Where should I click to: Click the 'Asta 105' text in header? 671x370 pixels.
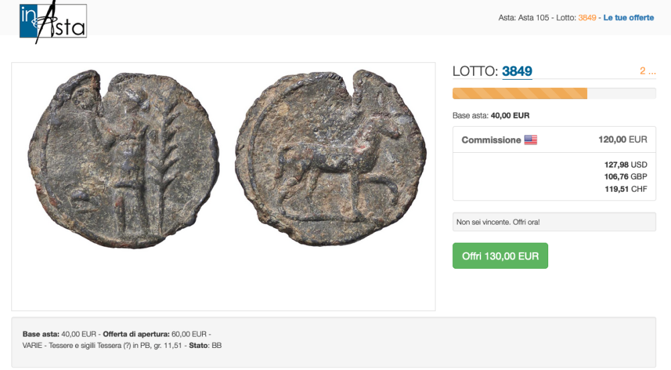coord(534,17)
